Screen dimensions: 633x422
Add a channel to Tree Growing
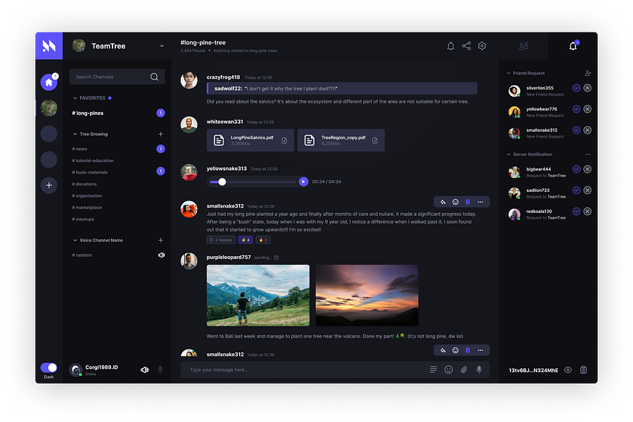coord(160,134)
